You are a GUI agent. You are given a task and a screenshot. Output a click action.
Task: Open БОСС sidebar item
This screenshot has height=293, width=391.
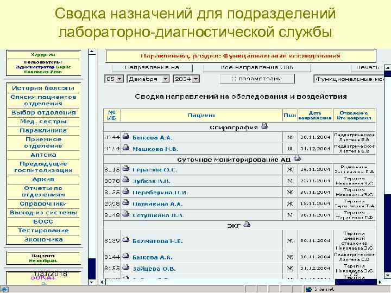(x=43, y=222)
